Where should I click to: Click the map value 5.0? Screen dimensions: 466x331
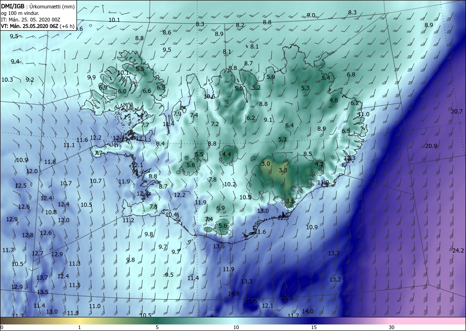coord(239,88)
